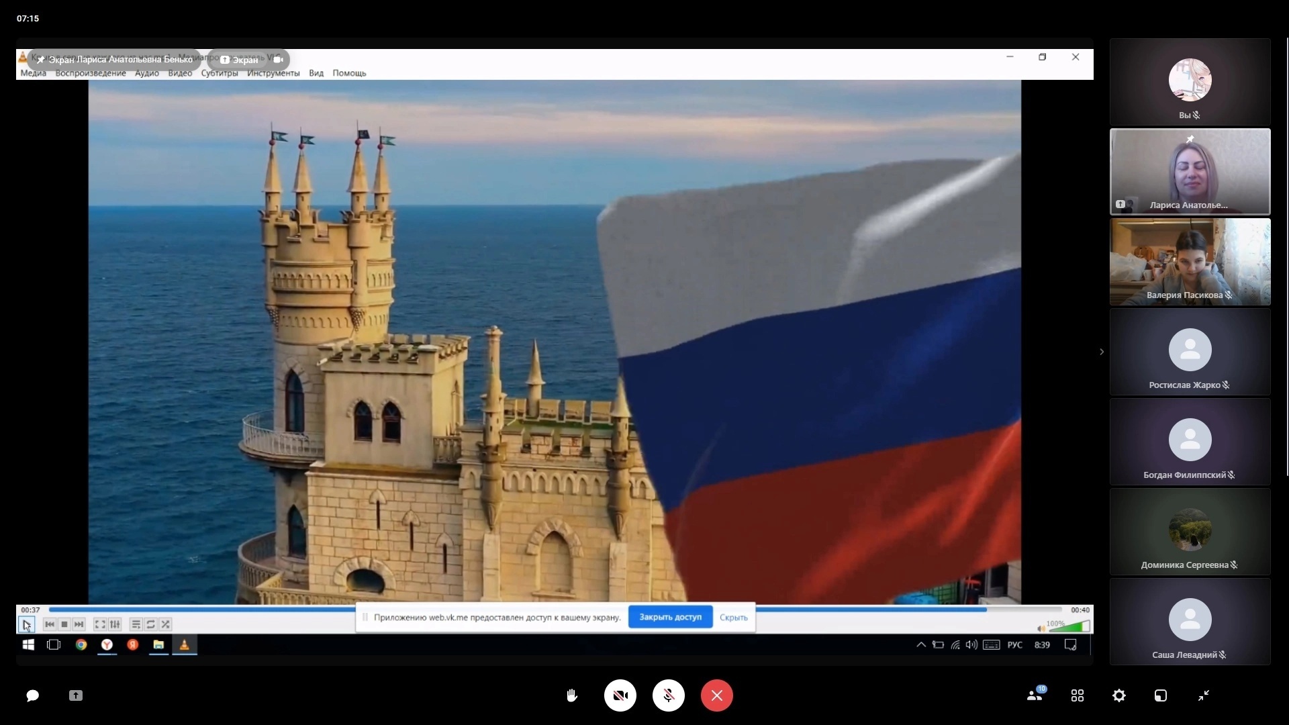Click the 00:40 remaining time label
The height and width of the screenshot is (725, 1289).
tap(1080, 610)
